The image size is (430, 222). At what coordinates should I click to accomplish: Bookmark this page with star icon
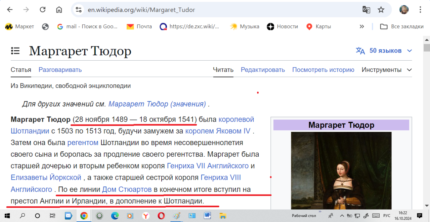(381, 10)
